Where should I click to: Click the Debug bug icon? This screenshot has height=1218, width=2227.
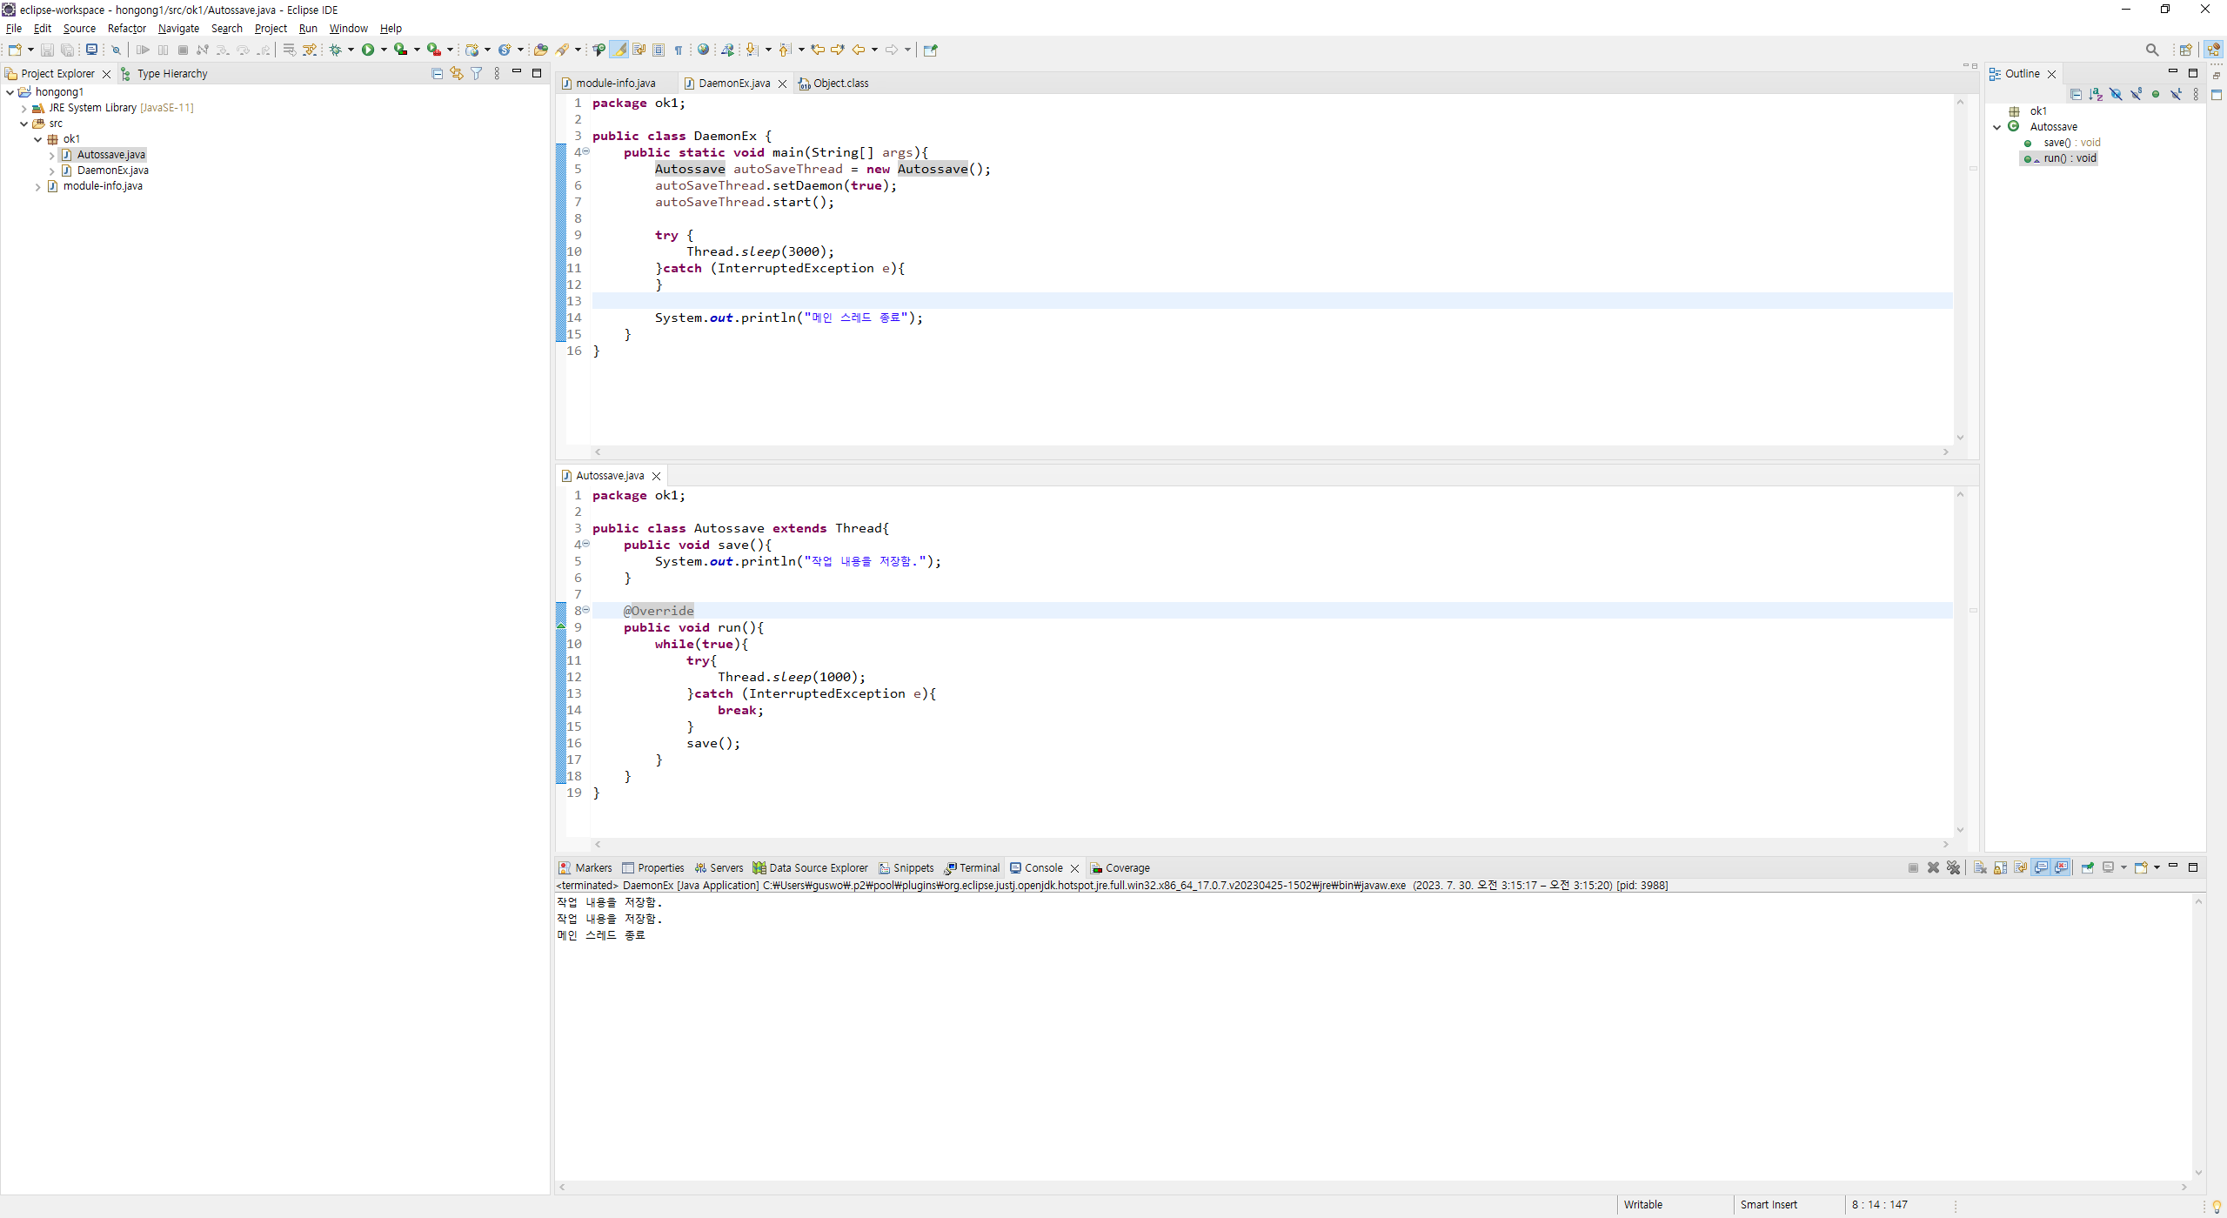[336, 50]
